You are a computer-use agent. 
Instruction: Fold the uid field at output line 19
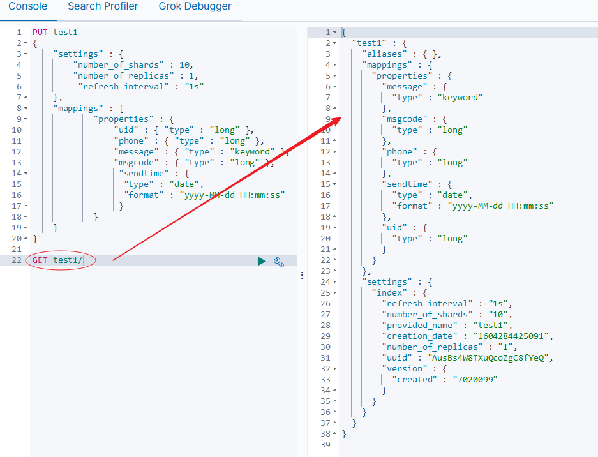click(335, 228)
